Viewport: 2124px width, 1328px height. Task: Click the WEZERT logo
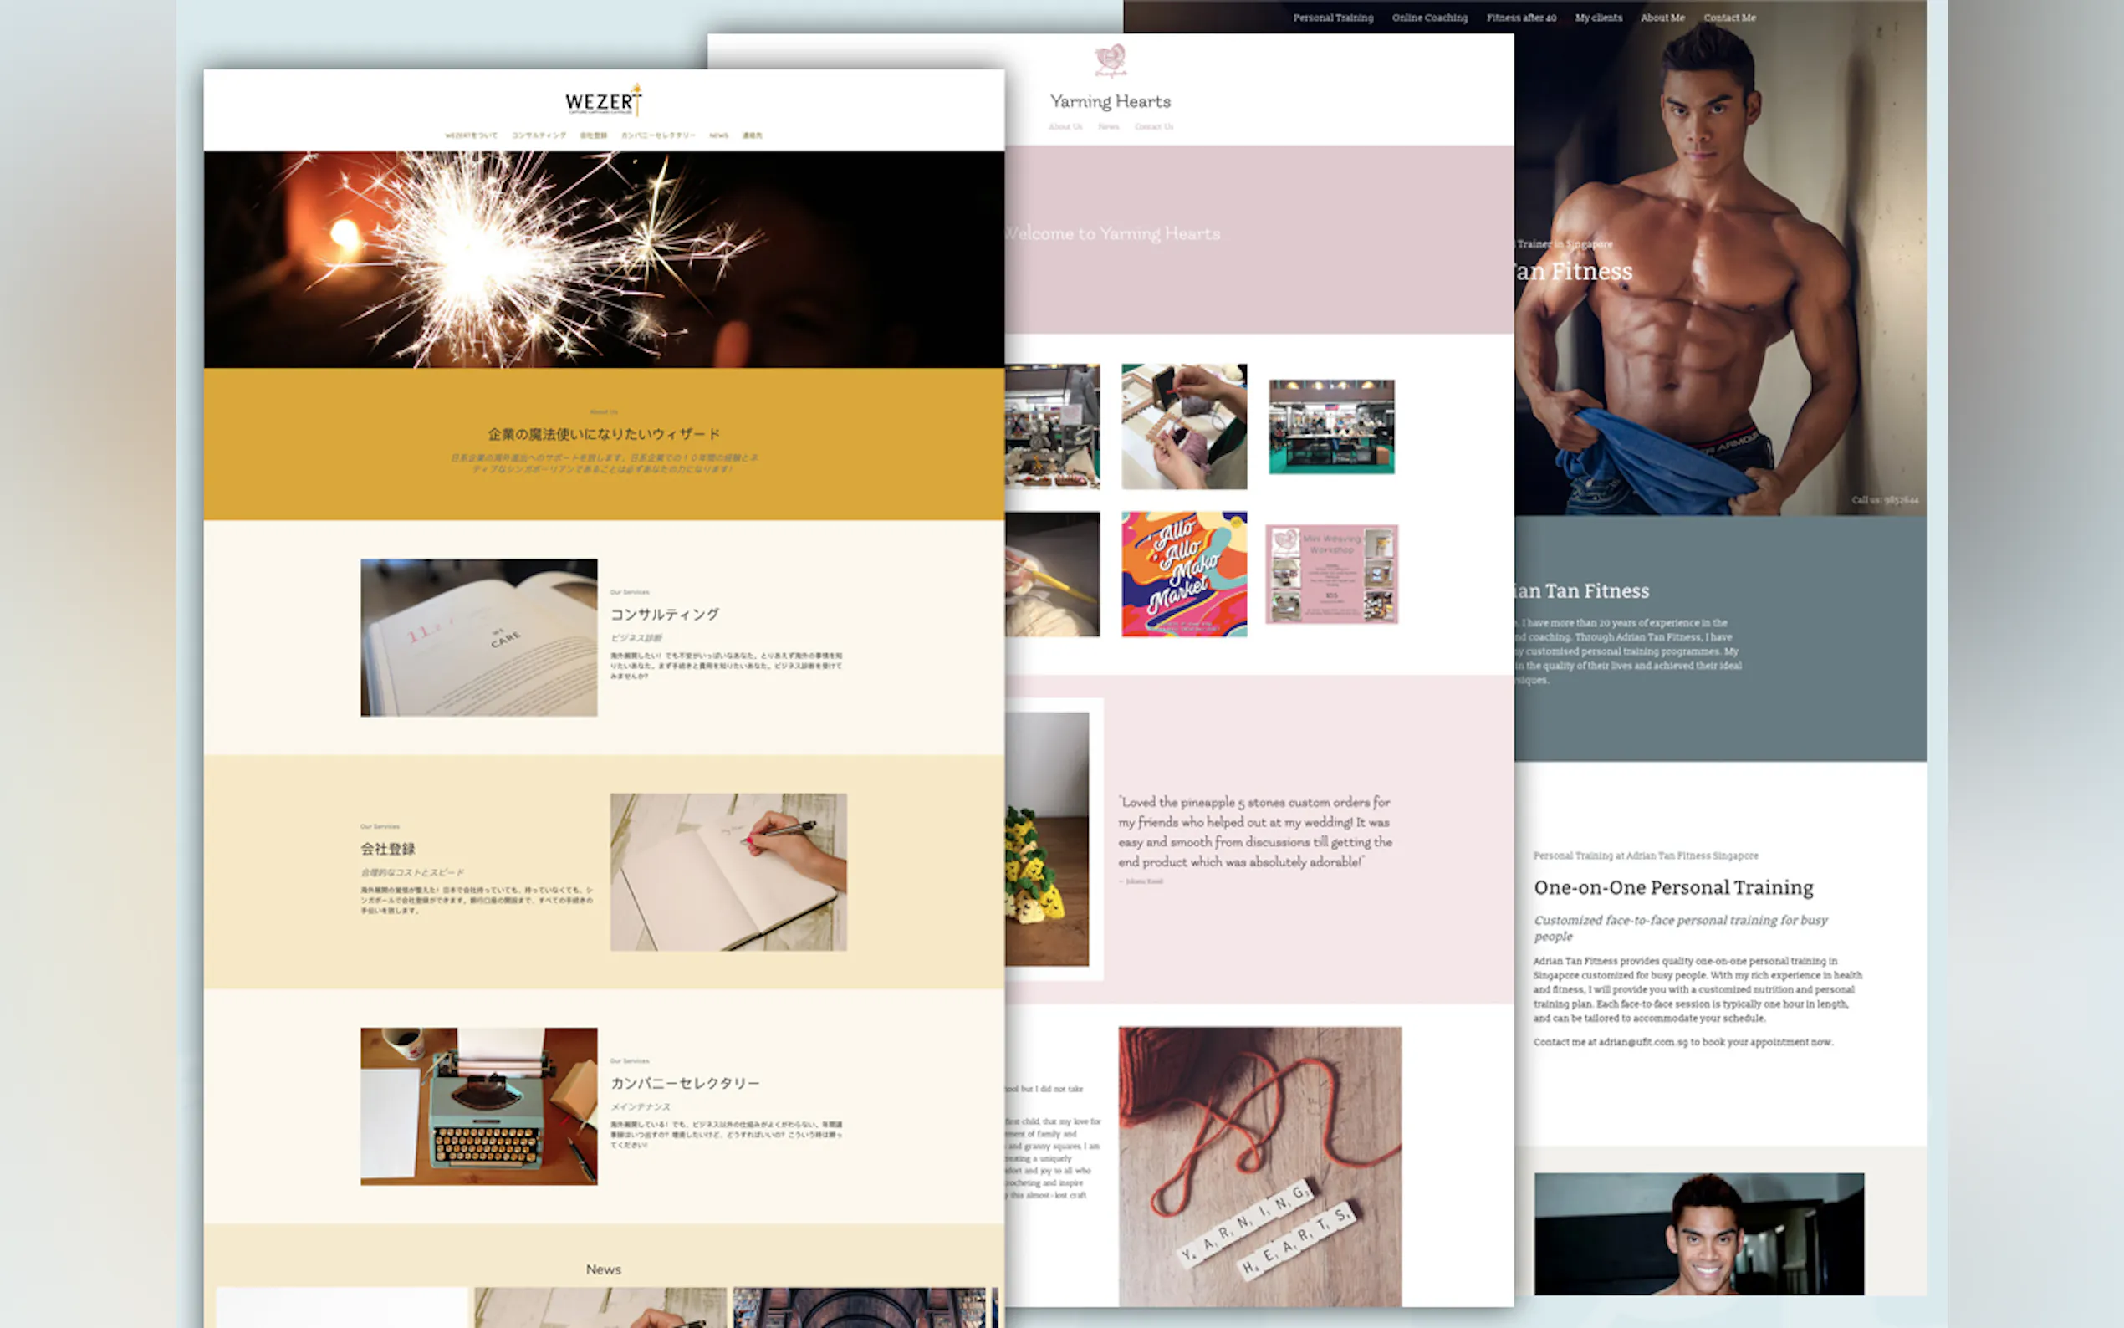click(603, 101)
